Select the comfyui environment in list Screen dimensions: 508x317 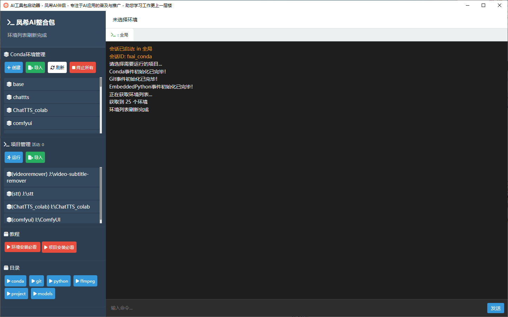click(x=52, y=123)
